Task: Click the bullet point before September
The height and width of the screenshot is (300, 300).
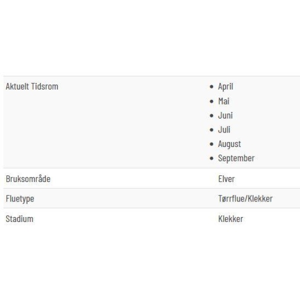Action: pyautogui.click(x=211, y=158)
